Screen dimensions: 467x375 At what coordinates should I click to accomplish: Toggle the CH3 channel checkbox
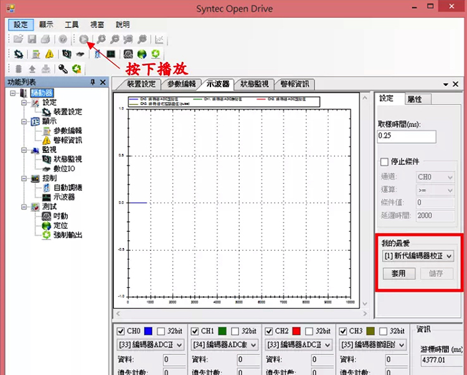343,331
